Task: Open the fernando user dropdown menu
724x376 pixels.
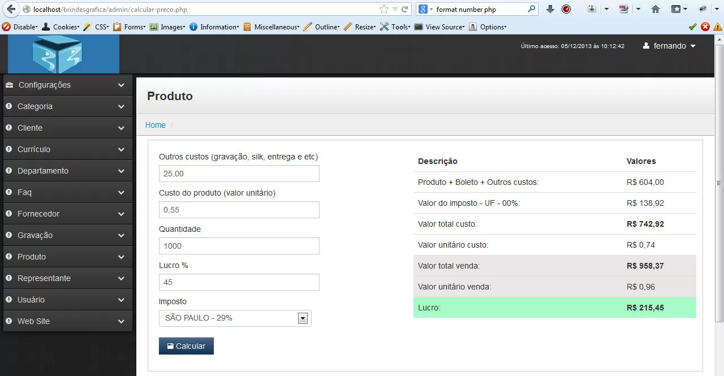Action: point(669,46)
